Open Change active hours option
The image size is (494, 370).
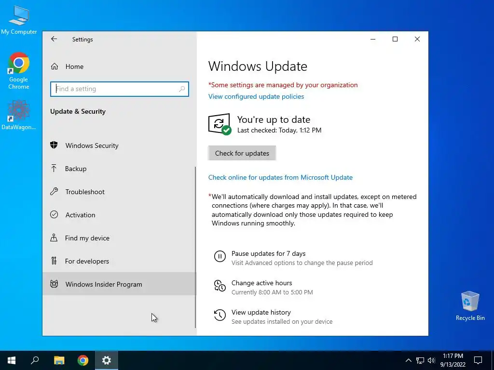tap(262, 283)
